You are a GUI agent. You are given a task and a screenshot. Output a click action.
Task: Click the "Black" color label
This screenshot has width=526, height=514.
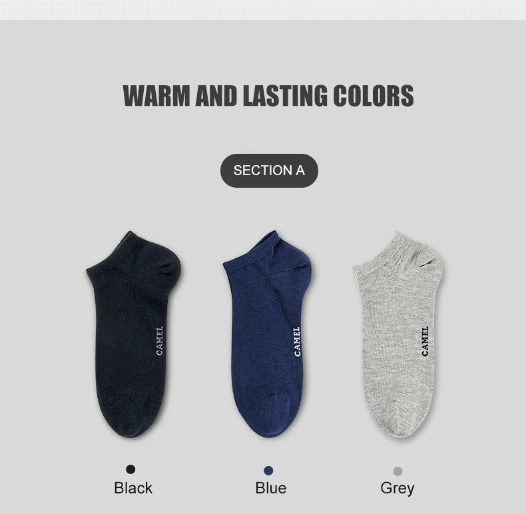coord(133,488)
